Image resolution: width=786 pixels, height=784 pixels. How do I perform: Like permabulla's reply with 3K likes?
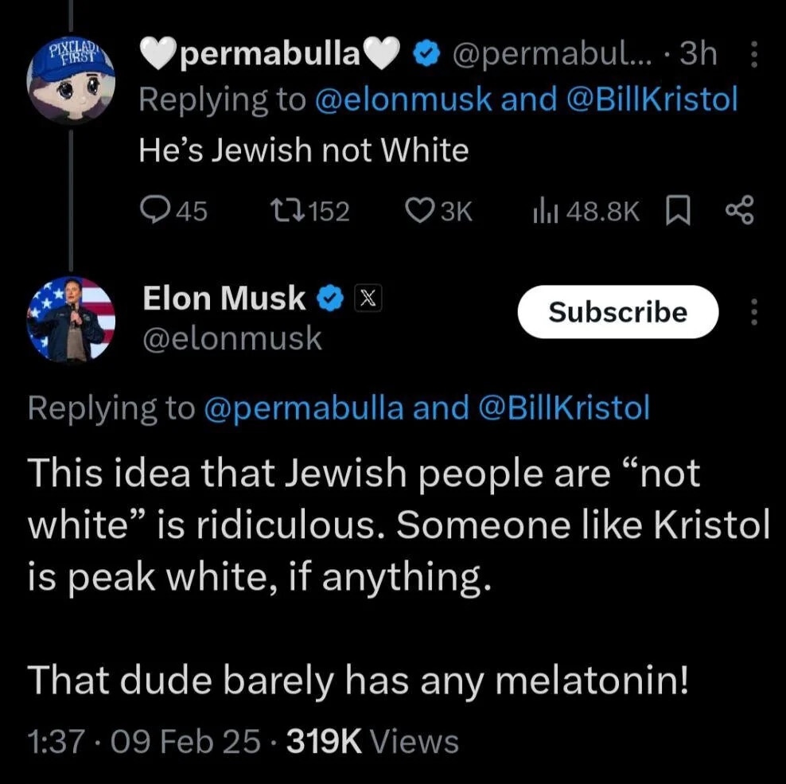tap(439, 211)
